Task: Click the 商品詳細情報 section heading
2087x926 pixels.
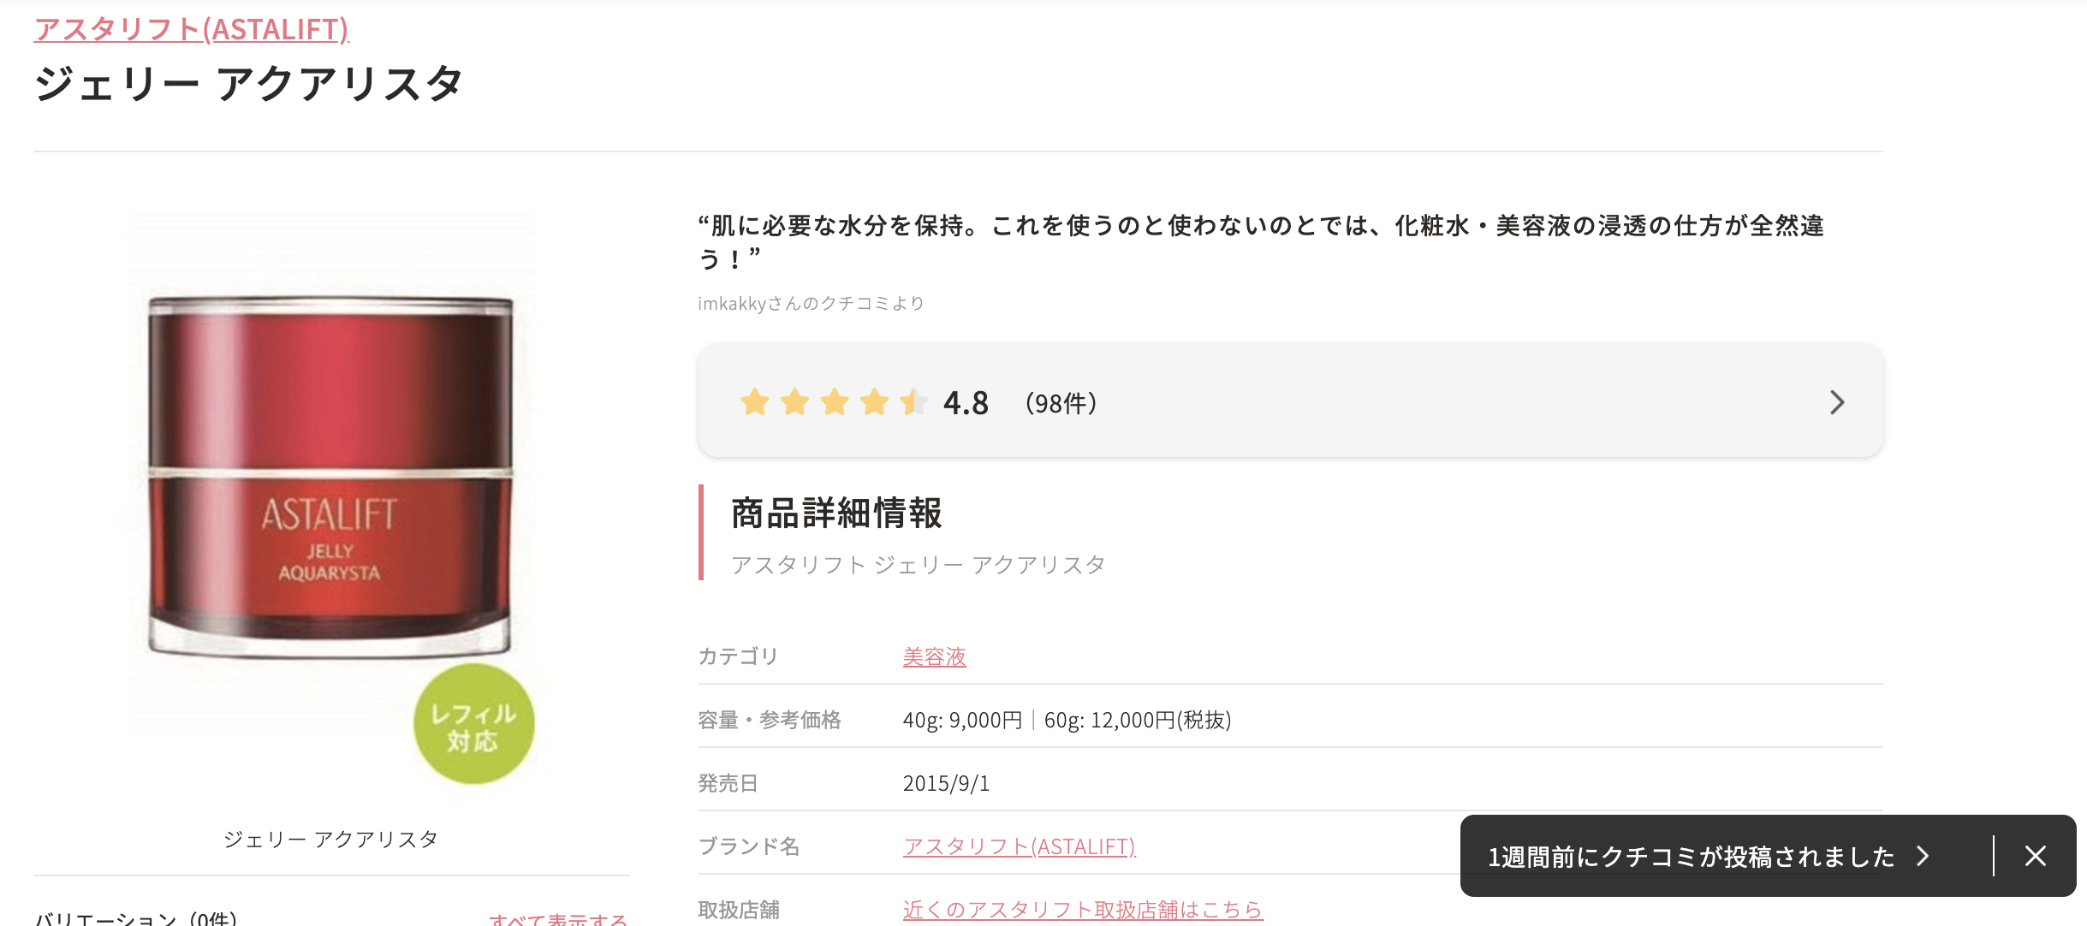Action: [836, 513]
